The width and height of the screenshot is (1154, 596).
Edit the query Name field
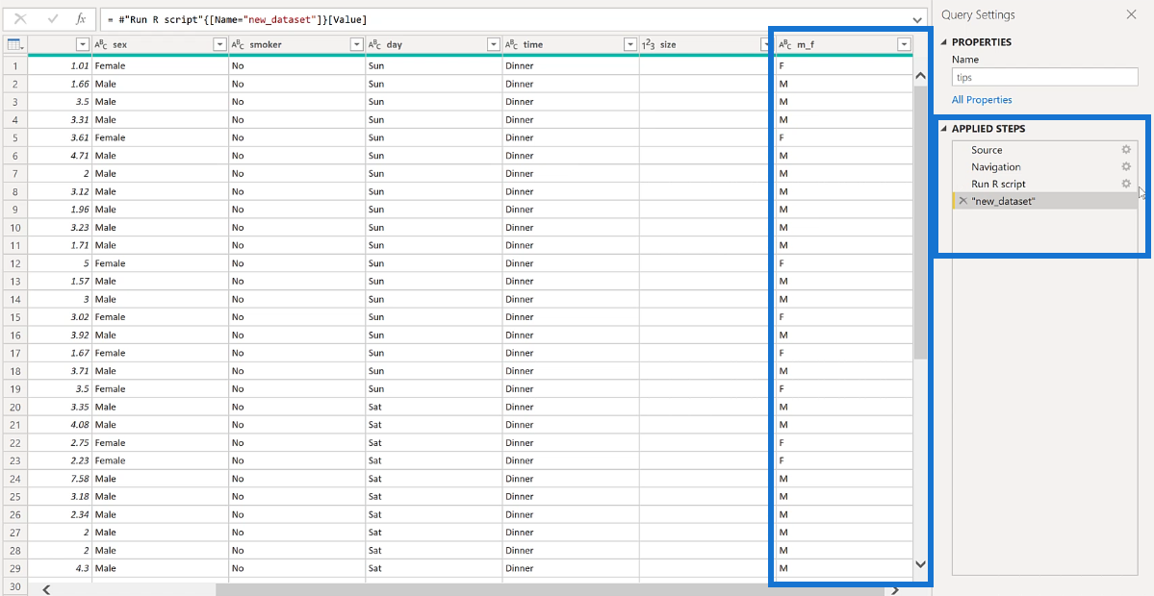pos(1044,77)
